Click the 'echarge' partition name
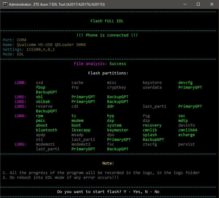Viewport: 219px width, 198px height. [x=186, y=135]
